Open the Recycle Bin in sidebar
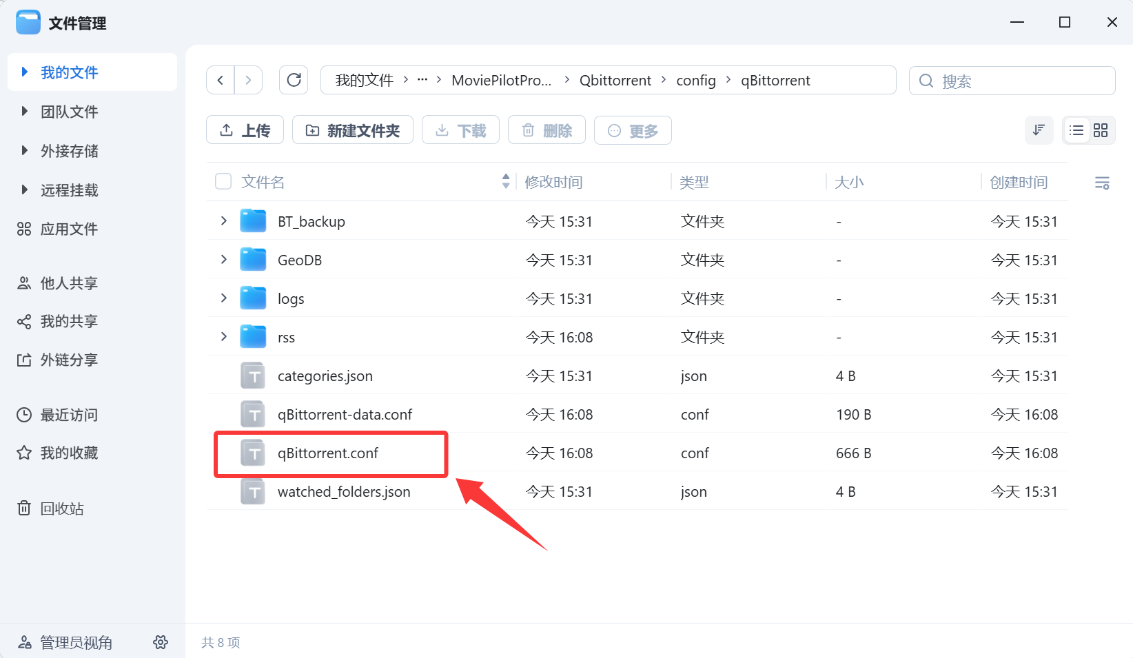Image resolution: width=1133 pixels, height=658 pixels. coord(62,508)
